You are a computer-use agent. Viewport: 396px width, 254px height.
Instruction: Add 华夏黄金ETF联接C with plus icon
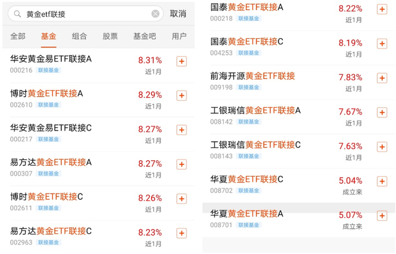pos(382,182)
